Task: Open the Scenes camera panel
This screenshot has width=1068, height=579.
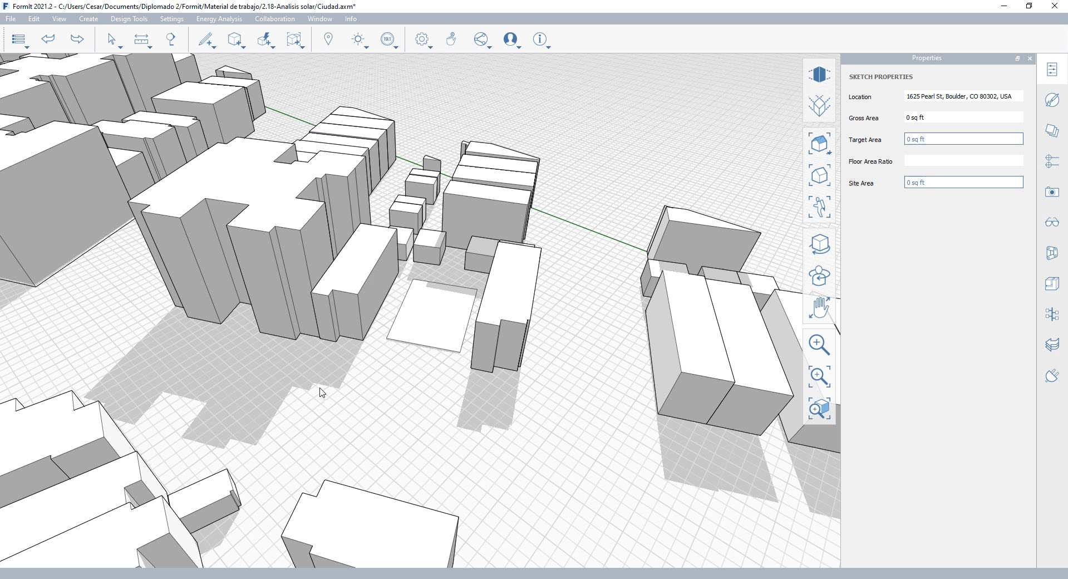Action: (1051, 192)
